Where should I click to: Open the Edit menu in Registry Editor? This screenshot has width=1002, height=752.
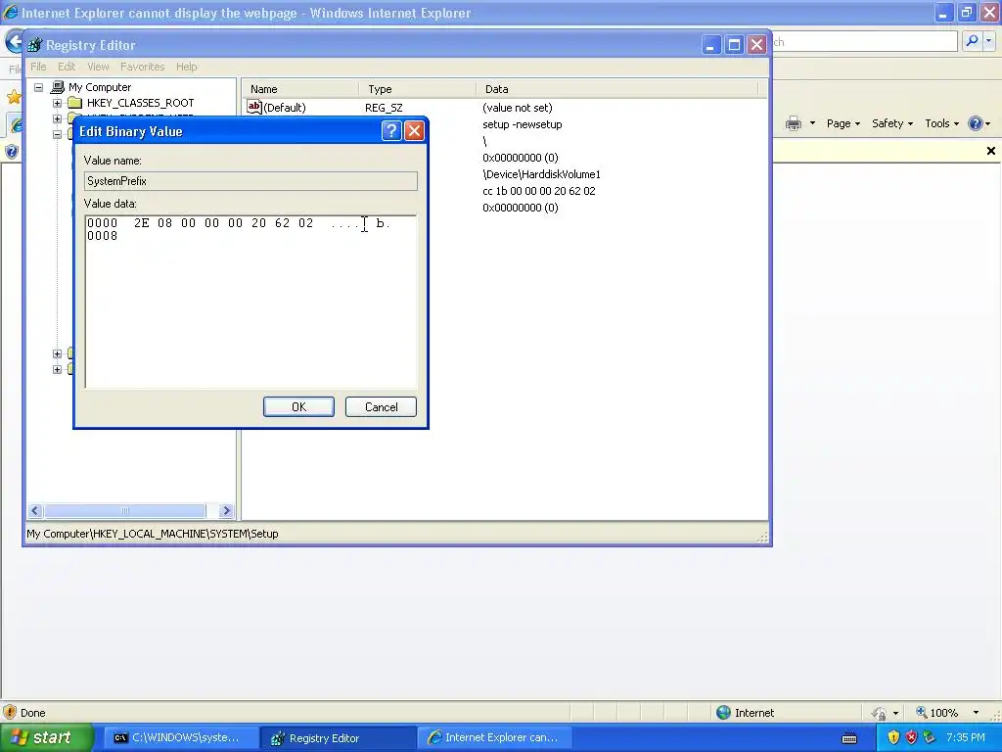click(67, 67)
